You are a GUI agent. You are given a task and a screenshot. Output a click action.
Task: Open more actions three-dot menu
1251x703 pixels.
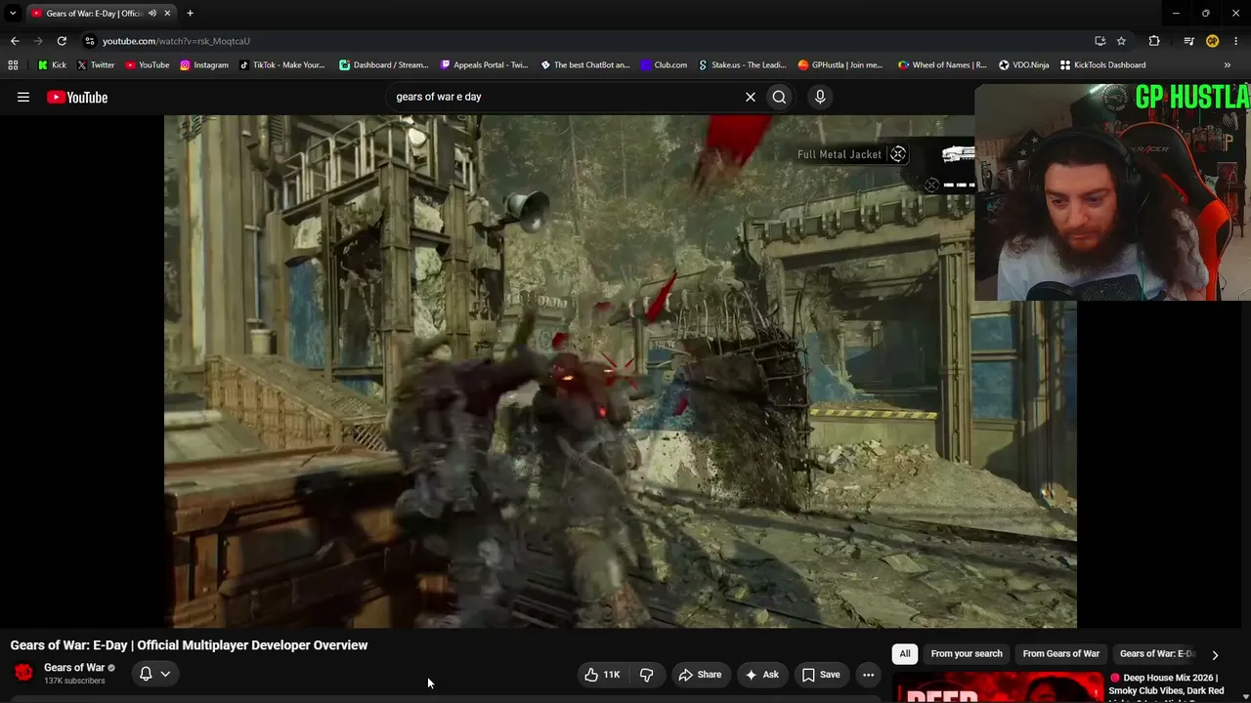(x=868, y=675)
